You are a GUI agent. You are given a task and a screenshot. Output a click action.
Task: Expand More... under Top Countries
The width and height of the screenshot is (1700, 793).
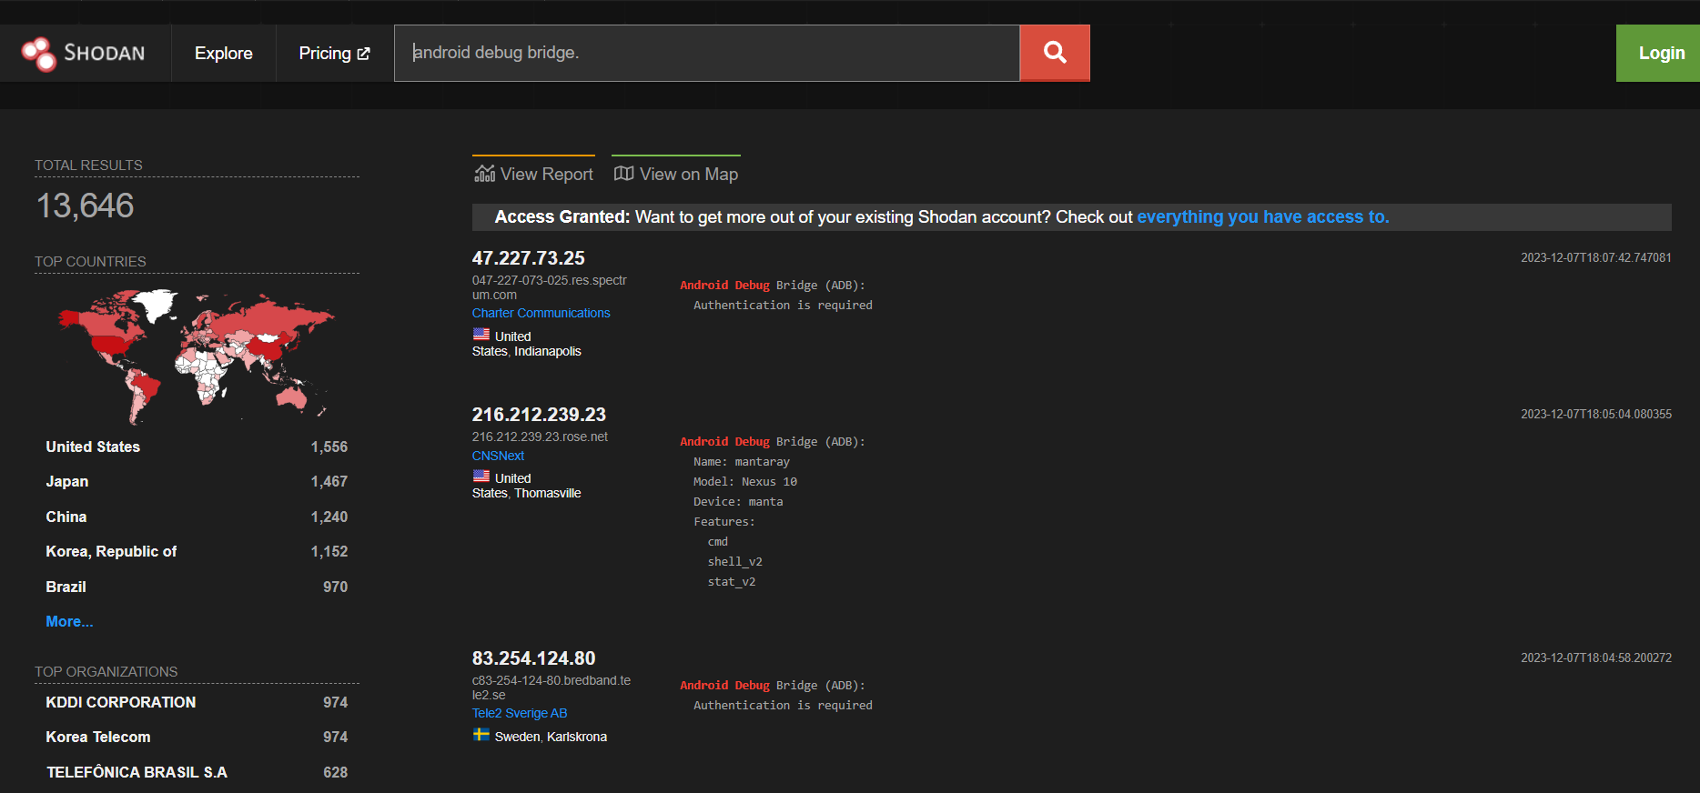pyautogui.click(x=69, y=621)
